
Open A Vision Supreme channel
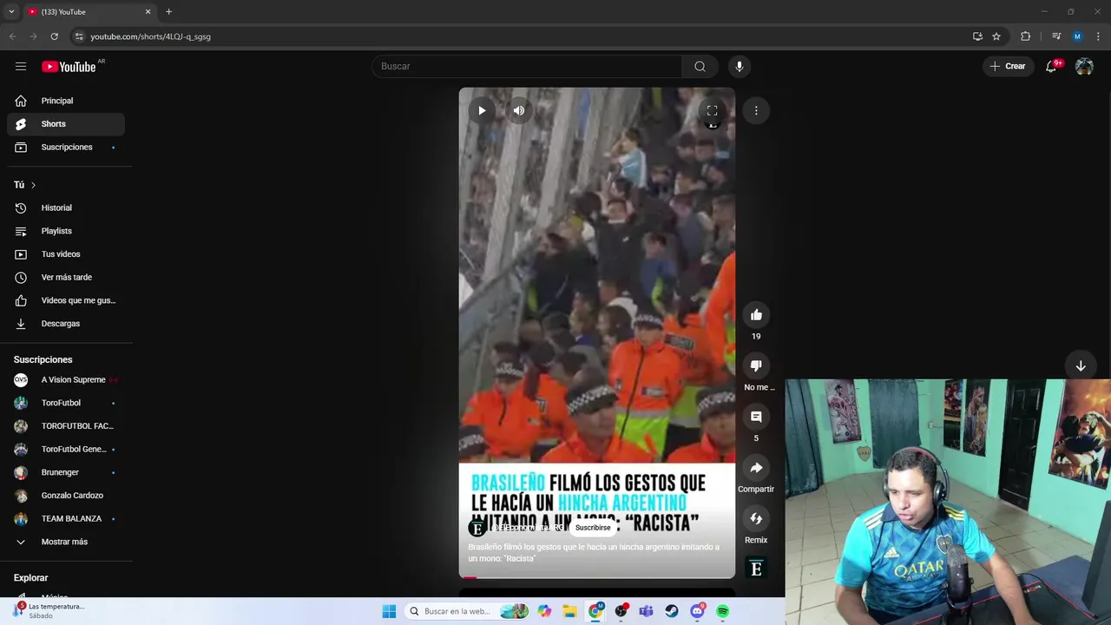pos(66,379)
